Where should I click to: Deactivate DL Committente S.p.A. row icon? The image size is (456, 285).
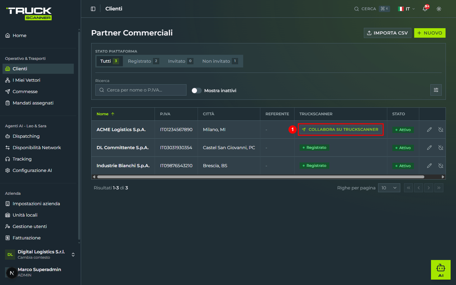(441, 148)
